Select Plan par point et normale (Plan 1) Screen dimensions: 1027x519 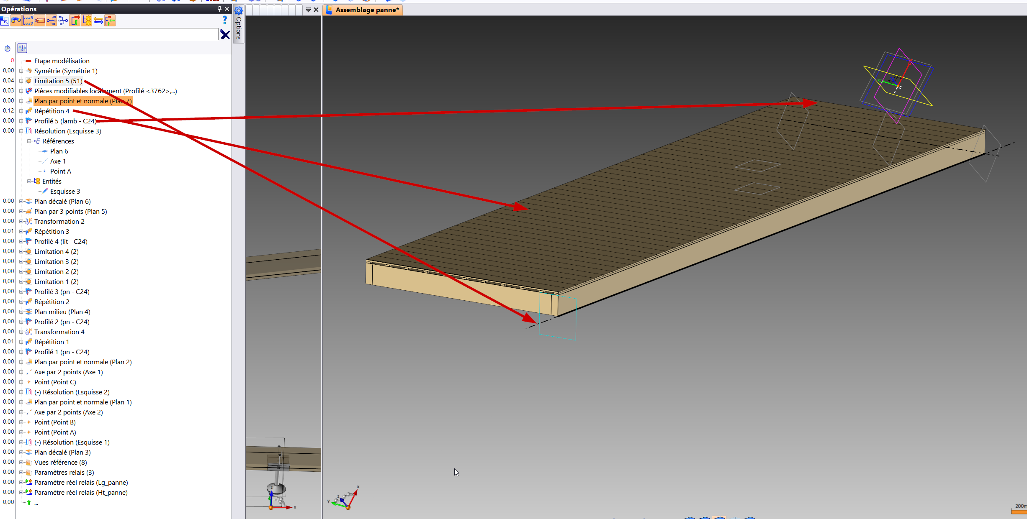83,402
